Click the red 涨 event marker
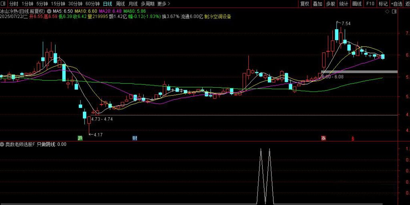410x205 pixels. tap(323, 139)
